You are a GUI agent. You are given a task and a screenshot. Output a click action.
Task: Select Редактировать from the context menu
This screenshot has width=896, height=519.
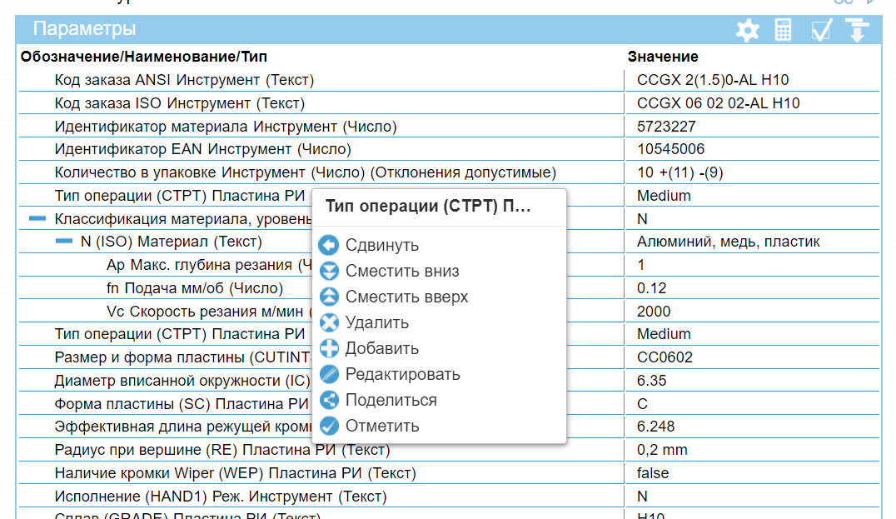click(x=402, y=374)
